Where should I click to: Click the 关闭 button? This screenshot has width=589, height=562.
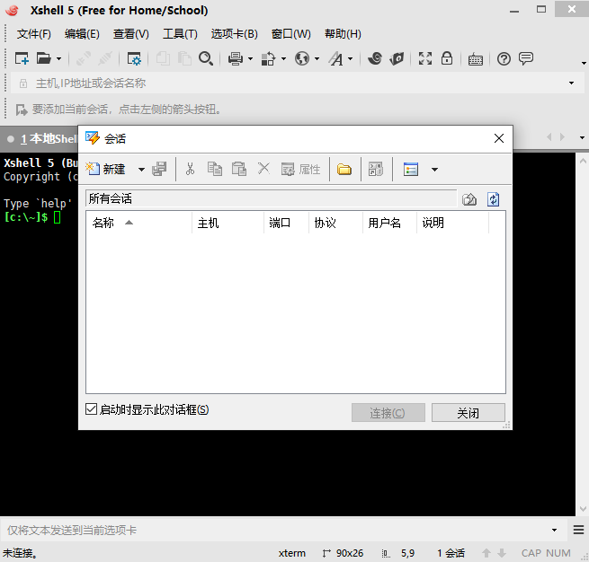click(x=468, y=413)
